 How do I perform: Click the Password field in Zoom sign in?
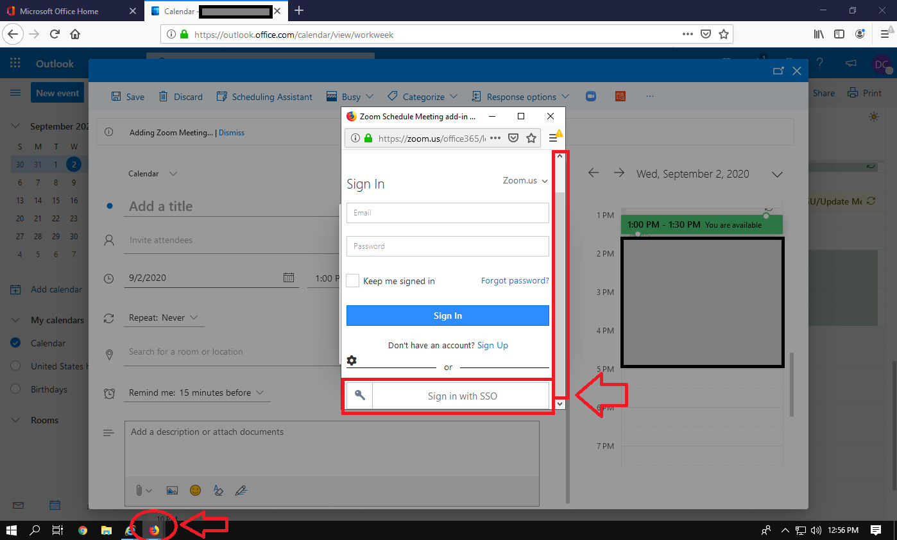click(x=447, y=246)
